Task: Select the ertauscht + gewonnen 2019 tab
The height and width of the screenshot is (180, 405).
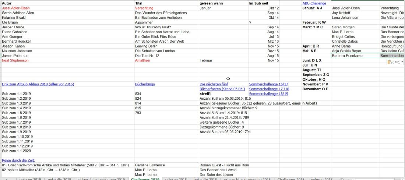Action: click(x=101, y=179)
